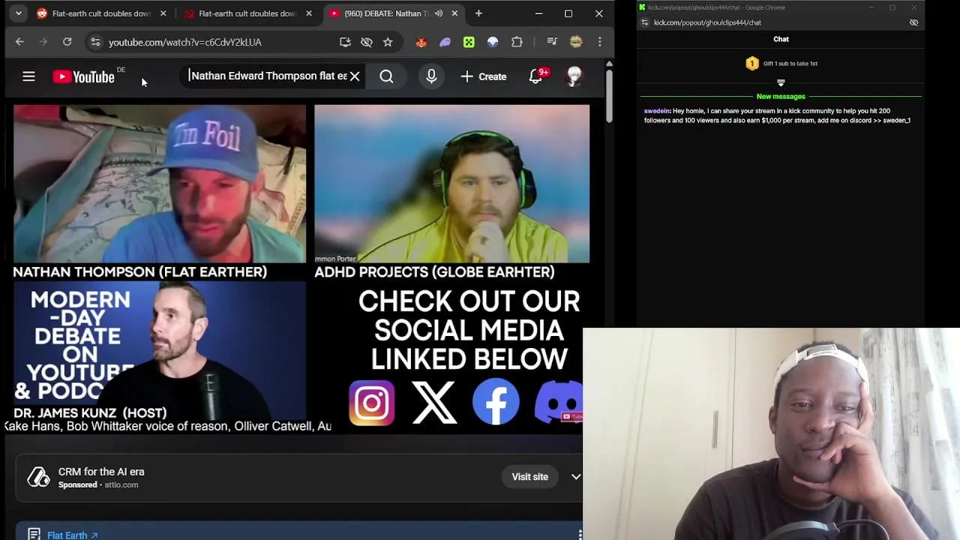Toggle crossed-eye icon in Kick chat window

[913, 22]
